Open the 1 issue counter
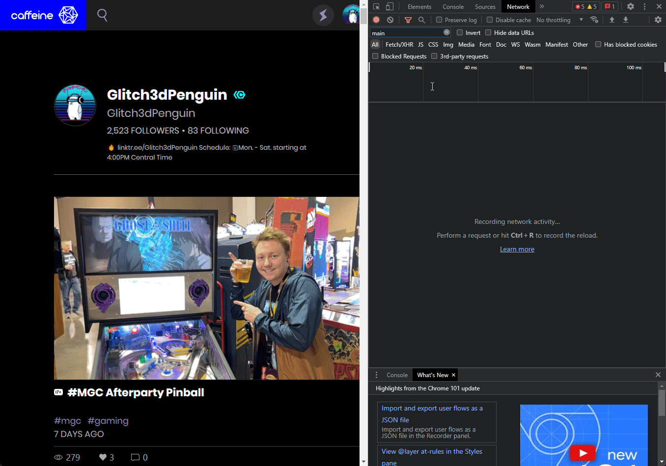Image resolution: width=666 pixels, height=466 pixels. pyautogui.click(x=610, y=6)
